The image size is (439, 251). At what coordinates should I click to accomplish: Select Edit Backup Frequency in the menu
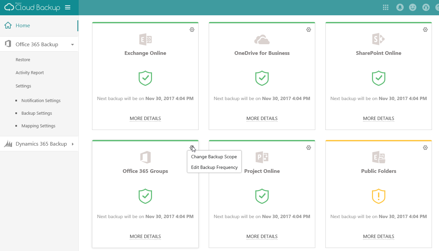pos(214,167)
